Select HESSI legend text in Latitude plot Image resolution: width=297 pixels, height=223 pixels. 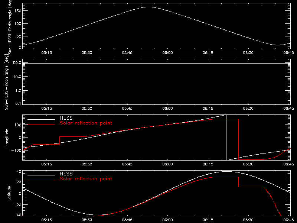[67, 174]
